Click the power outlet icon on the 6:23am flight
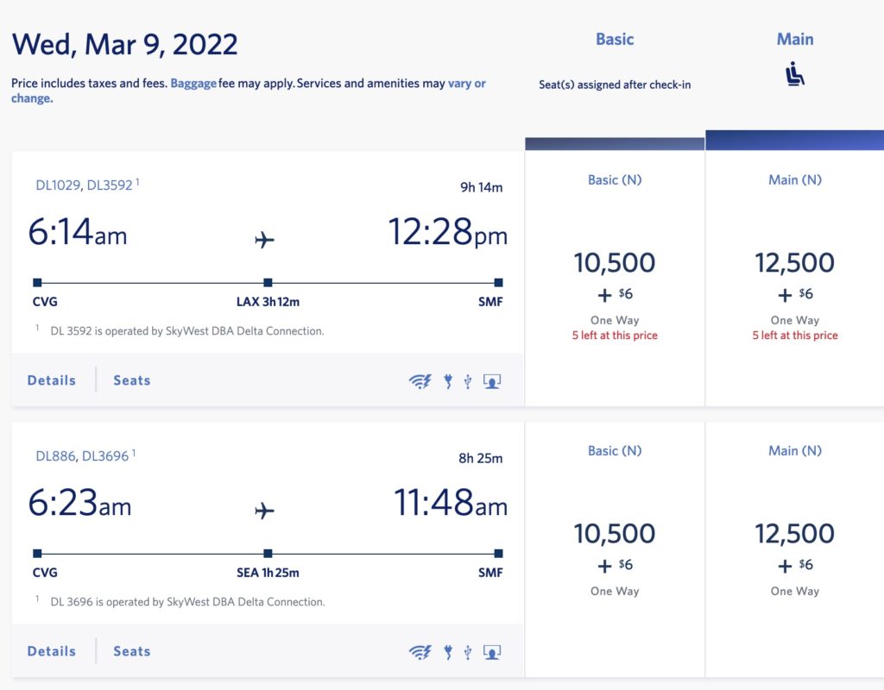This screenshot has height=690, width=884. (x=448, y=652)
